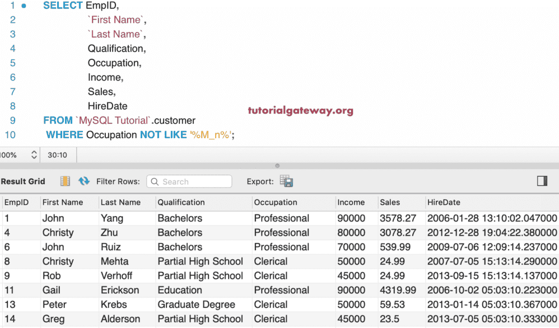Image resolution: width=559 pixels, height=328 pixels.
Task: Click the zoom level stepper arrows
Action: (33, 155)
